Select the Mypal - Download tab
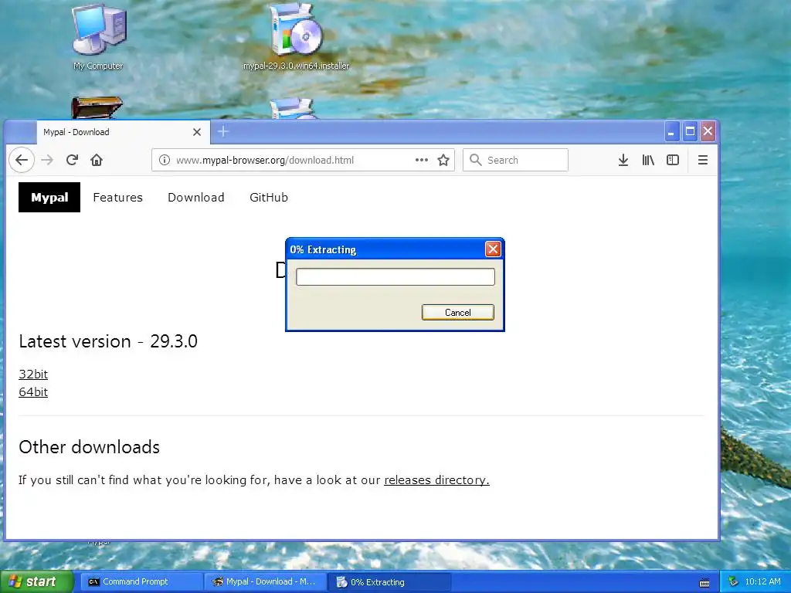The image size is (791, 593). pos(123,132)
